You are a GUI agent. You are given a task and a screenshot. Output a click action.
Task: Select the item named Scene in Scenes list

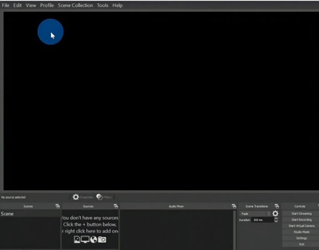pyautogui.click(x=30, y=214)
